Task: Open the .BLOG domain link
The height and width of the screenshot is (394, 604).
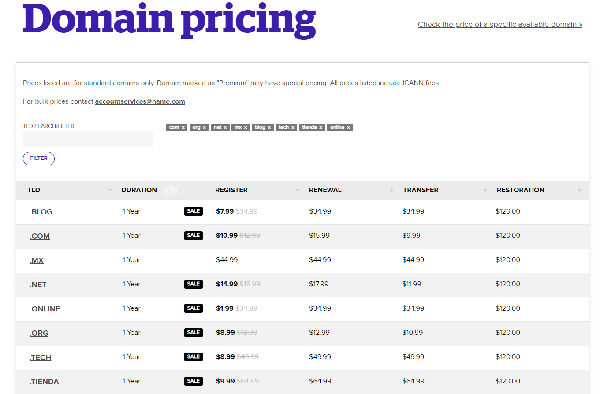Action: pos(41,212)
